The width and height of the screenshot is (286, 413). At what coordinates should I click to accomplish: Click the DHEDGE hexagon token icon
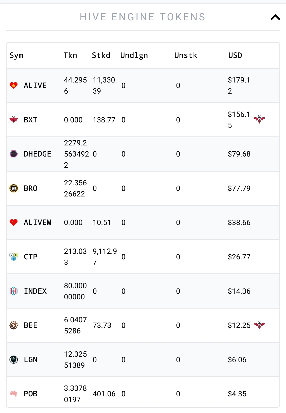[x=14, y=154]
